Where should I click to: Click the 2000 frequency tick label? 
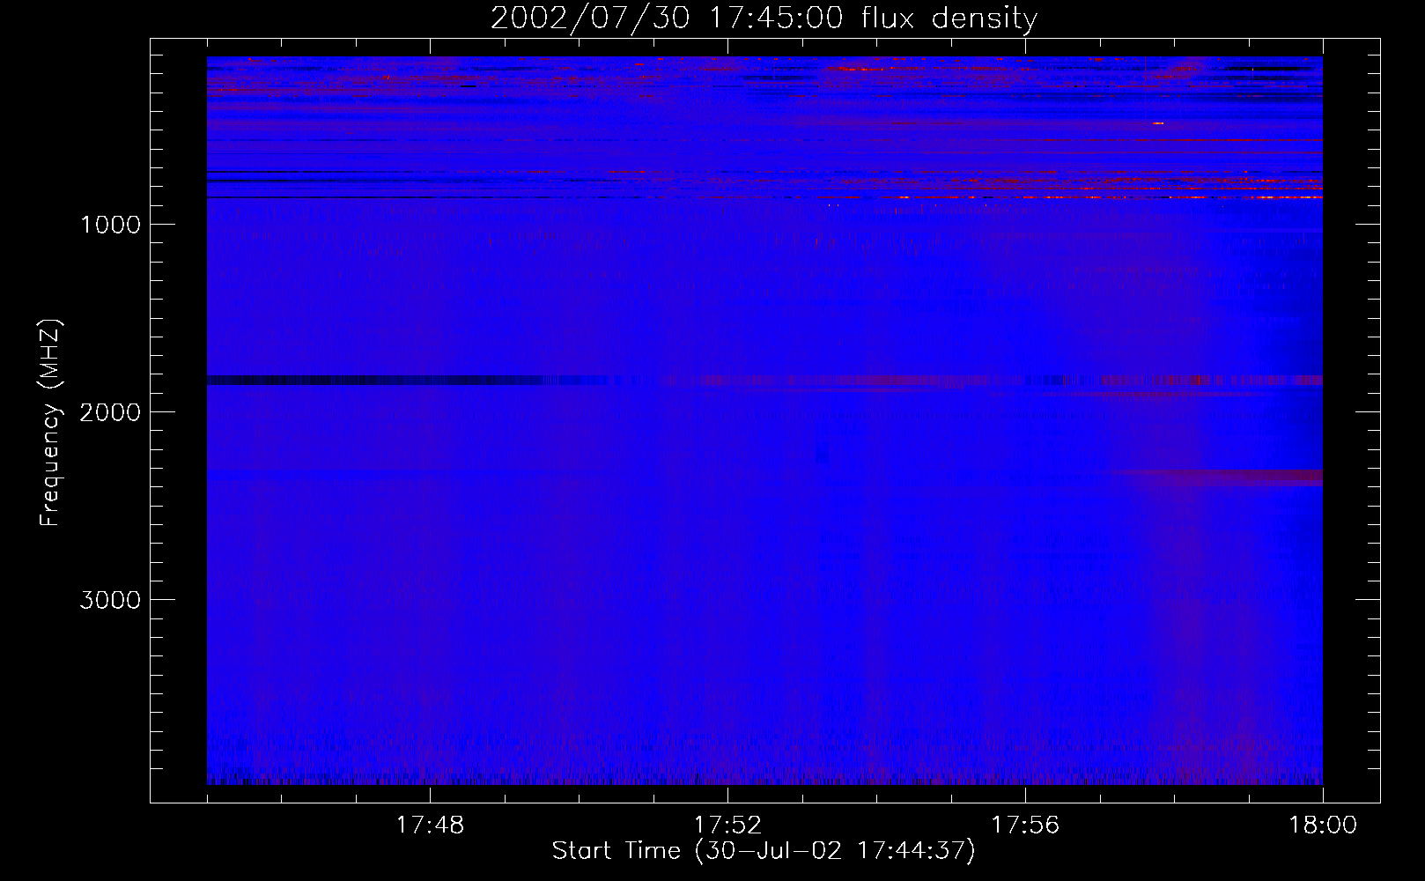pos(110,412)
